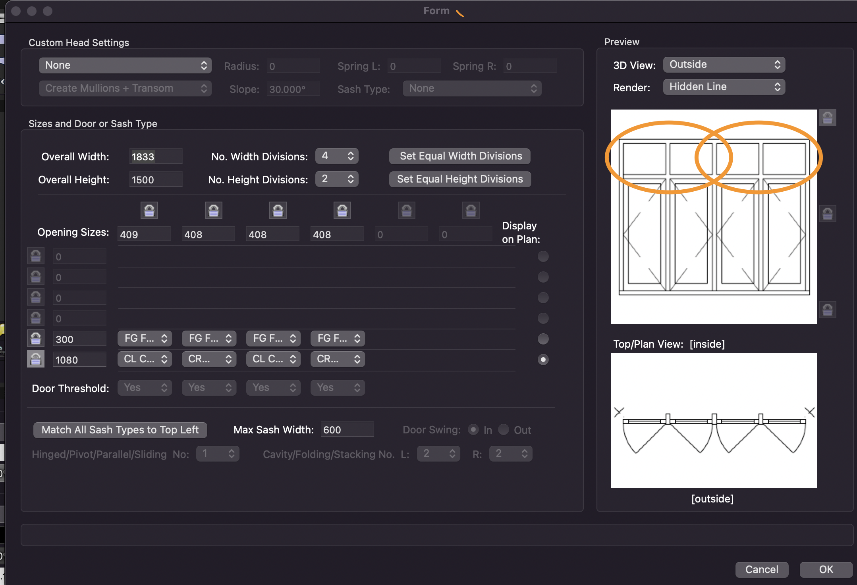Lock the padlock above the 409 opening size

coord(149,210)
